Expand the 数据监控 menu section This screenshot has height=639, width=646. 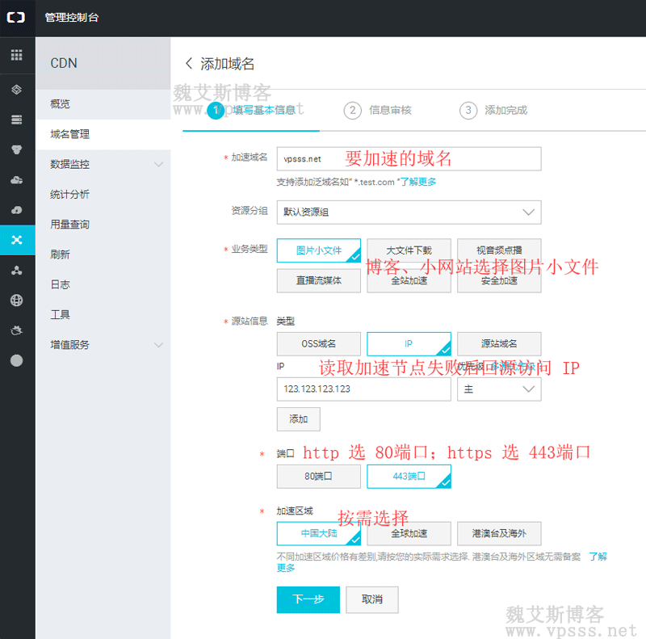click(103, 164)
